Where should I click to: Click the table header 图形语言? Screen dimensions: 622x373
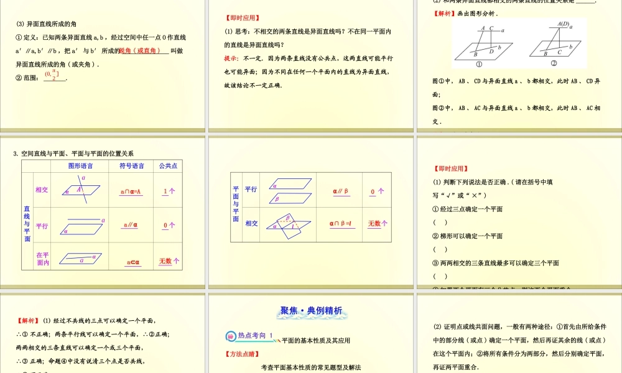pyautogui.click(x=80, y=166)
